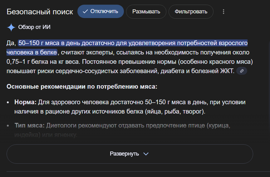Click the source link chip icon after ЖКТ
The image size is (270, 177).
coord(242,71)
